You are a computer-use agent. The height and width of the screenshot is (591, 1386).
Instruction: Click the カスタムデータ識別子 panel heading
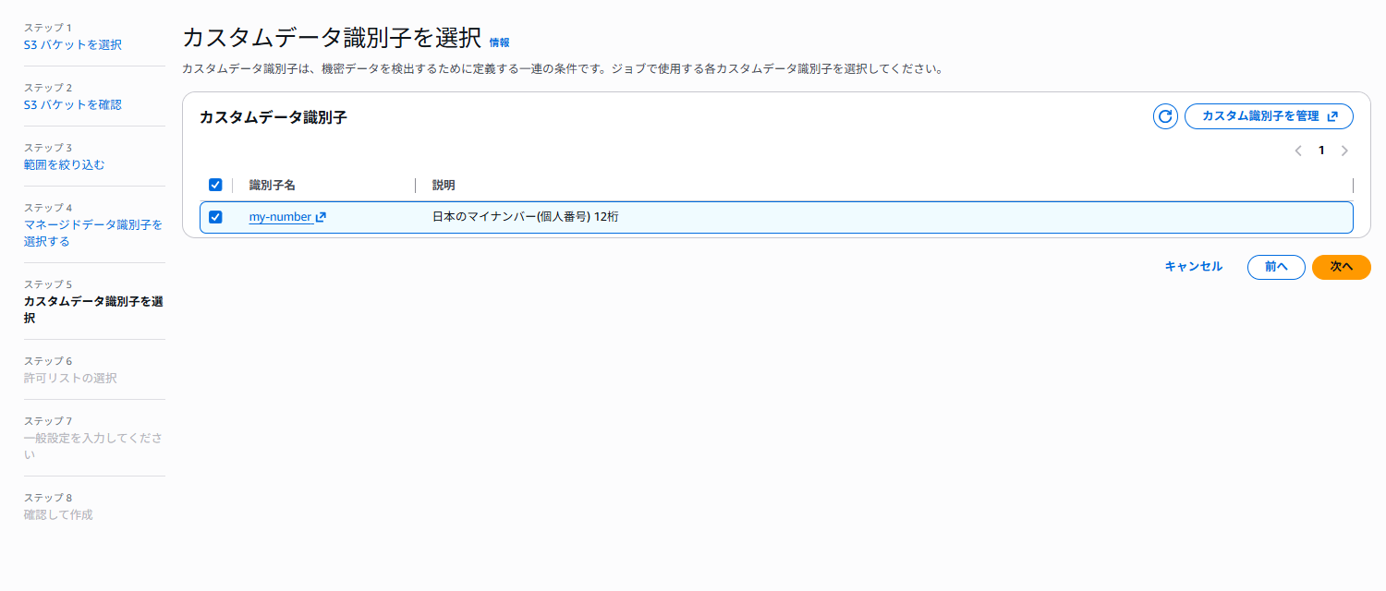tap(274, 117)
